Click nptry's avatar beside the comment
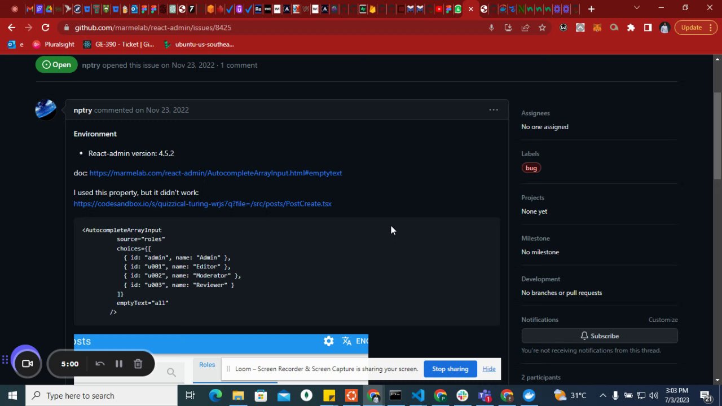 click(x=46, y=110)
